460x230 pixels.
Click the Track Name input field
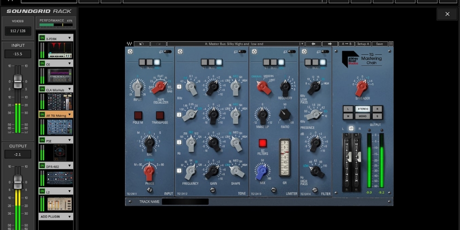pos(185,201)
